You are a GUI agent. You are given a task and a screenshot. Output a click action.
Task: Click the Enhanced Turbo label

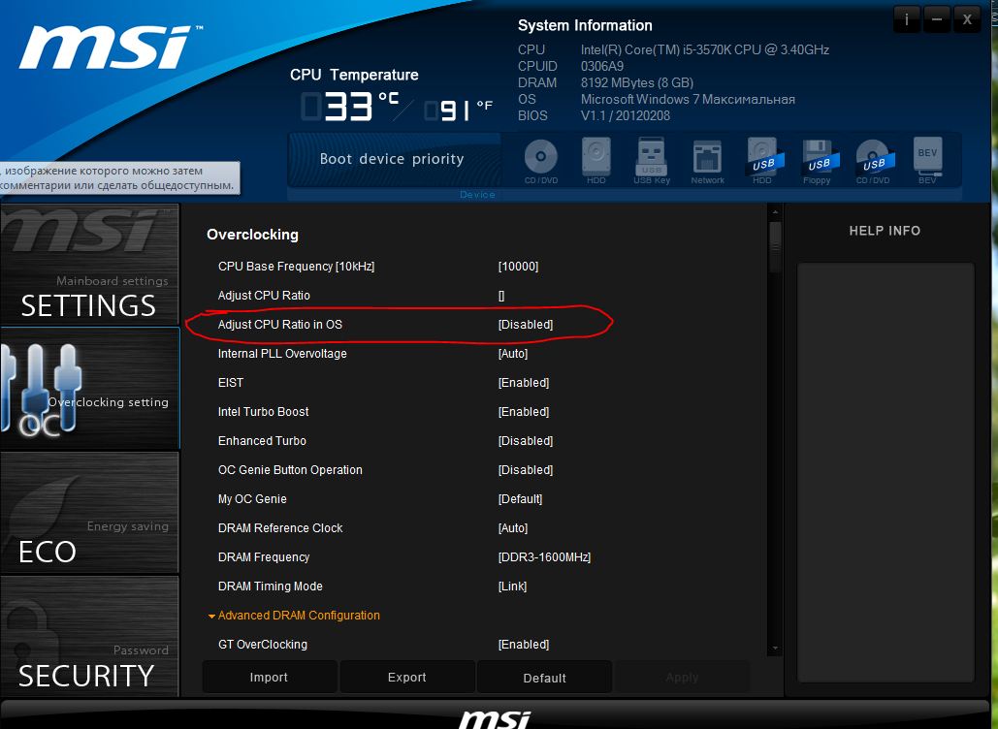262,441
